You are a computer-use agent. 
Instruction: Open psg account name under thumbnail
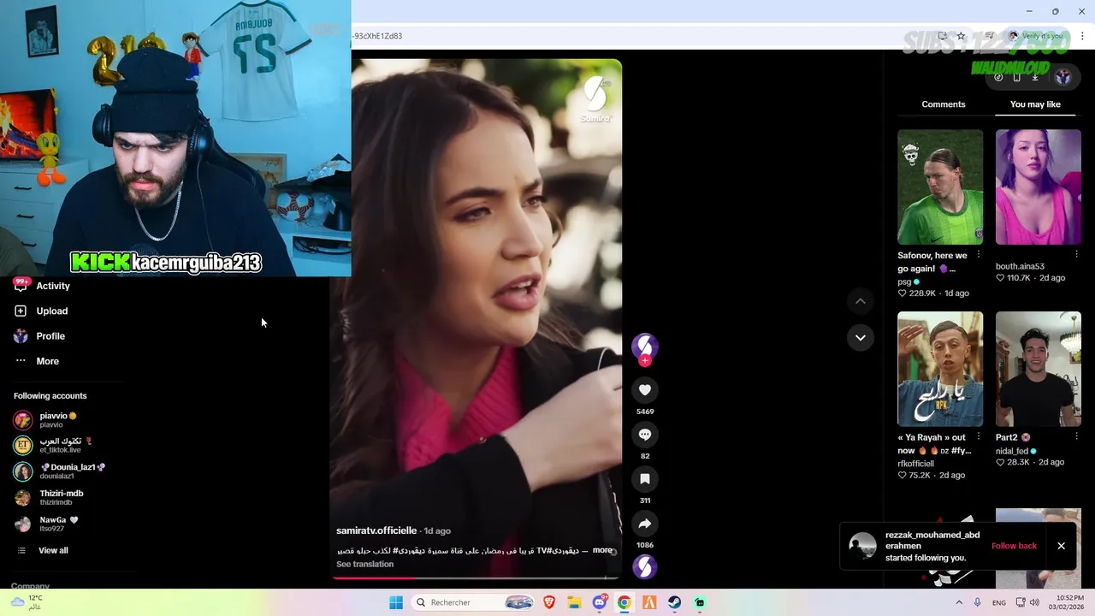pyautogui.click(x=904, y=281)
